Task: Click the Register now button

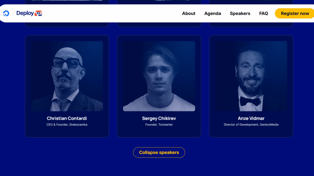Action: tap(294, 13)
